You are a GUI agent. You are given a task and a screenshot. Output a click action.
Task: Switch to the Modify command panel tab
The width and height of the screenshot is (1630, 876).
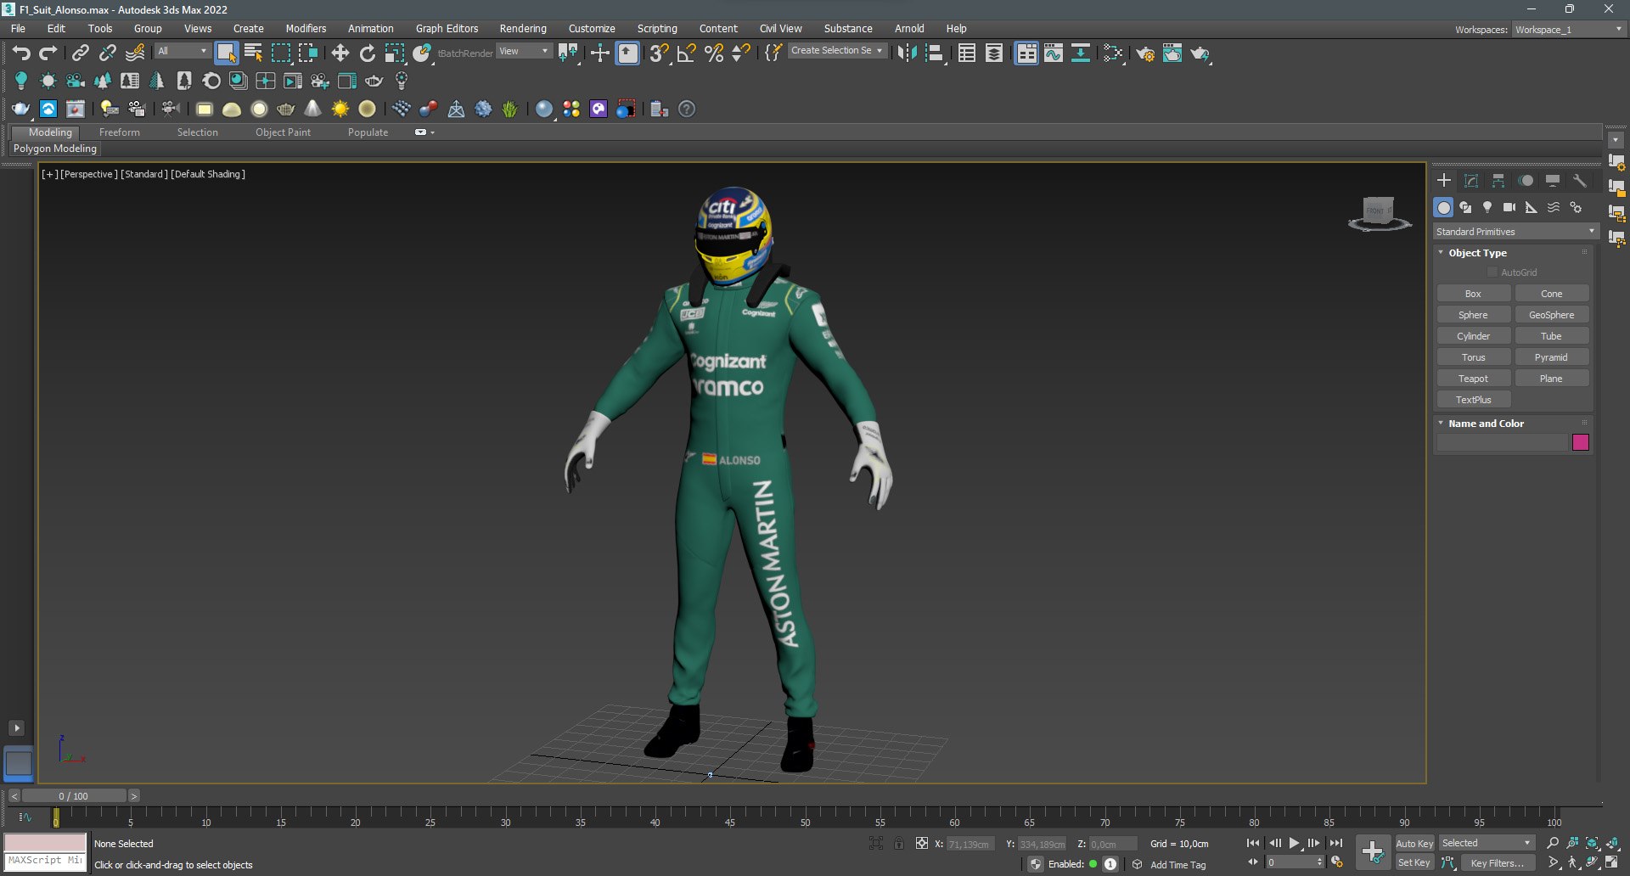pos(1471,181)
